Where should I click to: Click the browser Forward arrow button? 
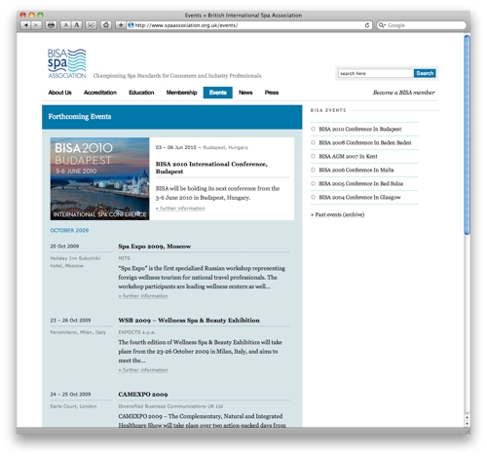pos(37,25)
